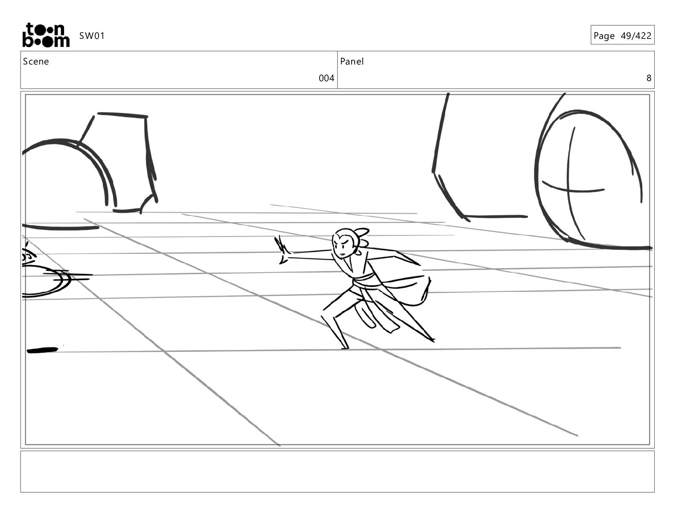Select the project name SW01
This screenshot has height=523, width=676.
92,36
